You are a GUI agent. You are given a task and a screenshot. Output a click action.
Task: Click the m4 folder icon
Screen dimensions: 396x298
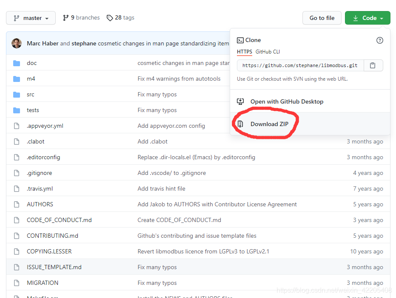[17, 79]
